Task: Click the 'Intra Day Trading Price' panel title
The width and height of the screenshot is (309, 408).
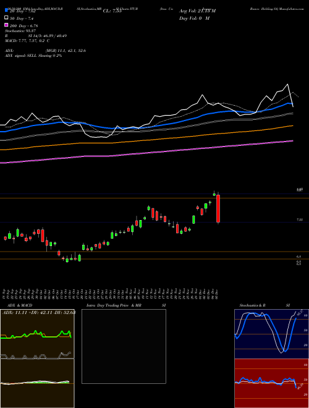Action: coord(108,305)
